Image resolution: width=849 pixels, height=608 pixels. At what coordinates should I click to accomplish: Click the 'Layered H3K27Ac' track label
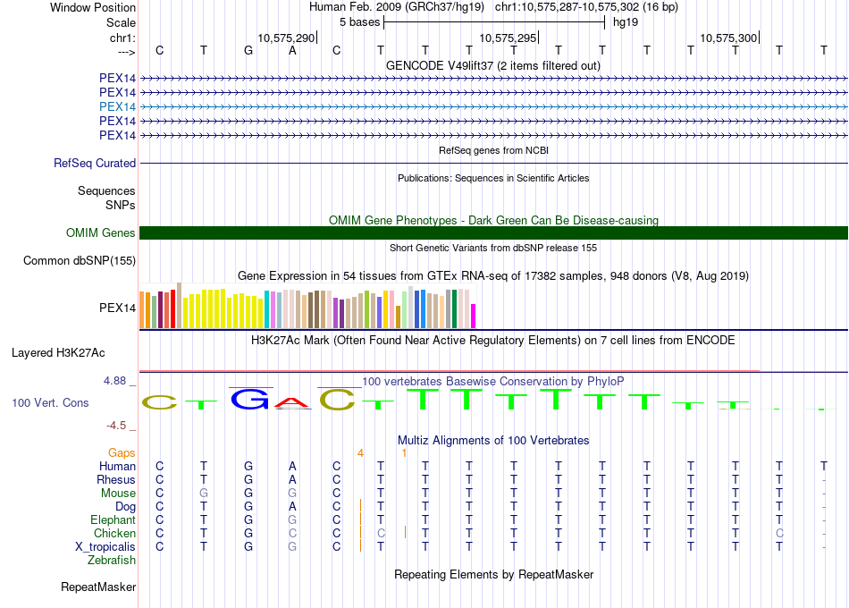58,353
